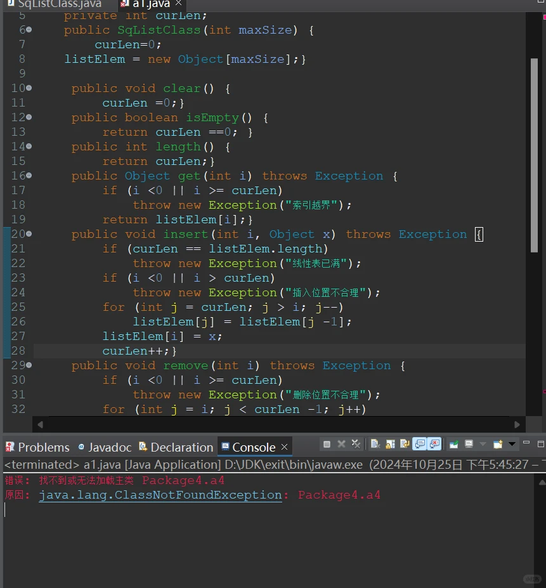Click the method name clear on line 10
Viewport: 546px width, 588px height.
tap(182, 89)
